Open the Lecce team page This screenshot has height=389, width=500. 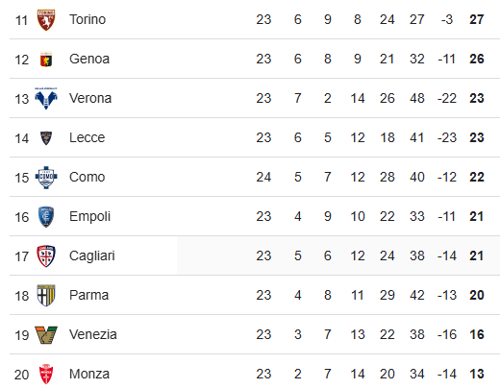coord(87,137)
